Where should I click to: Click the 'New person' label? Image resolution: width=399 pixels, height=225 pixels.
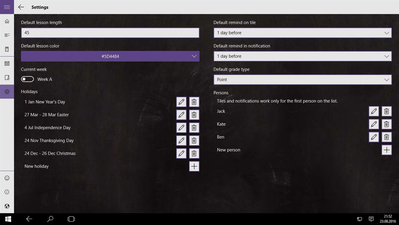coord(228,150)
